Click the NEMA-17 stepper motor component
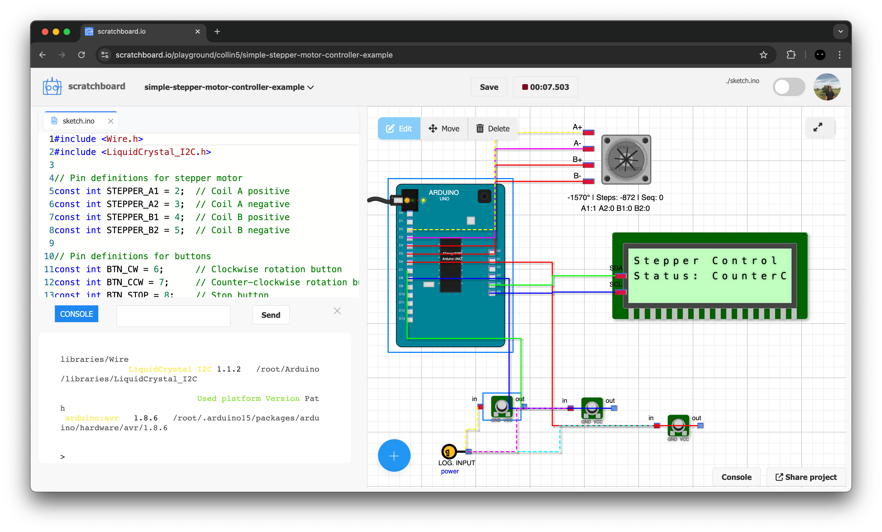 (626, 160)
